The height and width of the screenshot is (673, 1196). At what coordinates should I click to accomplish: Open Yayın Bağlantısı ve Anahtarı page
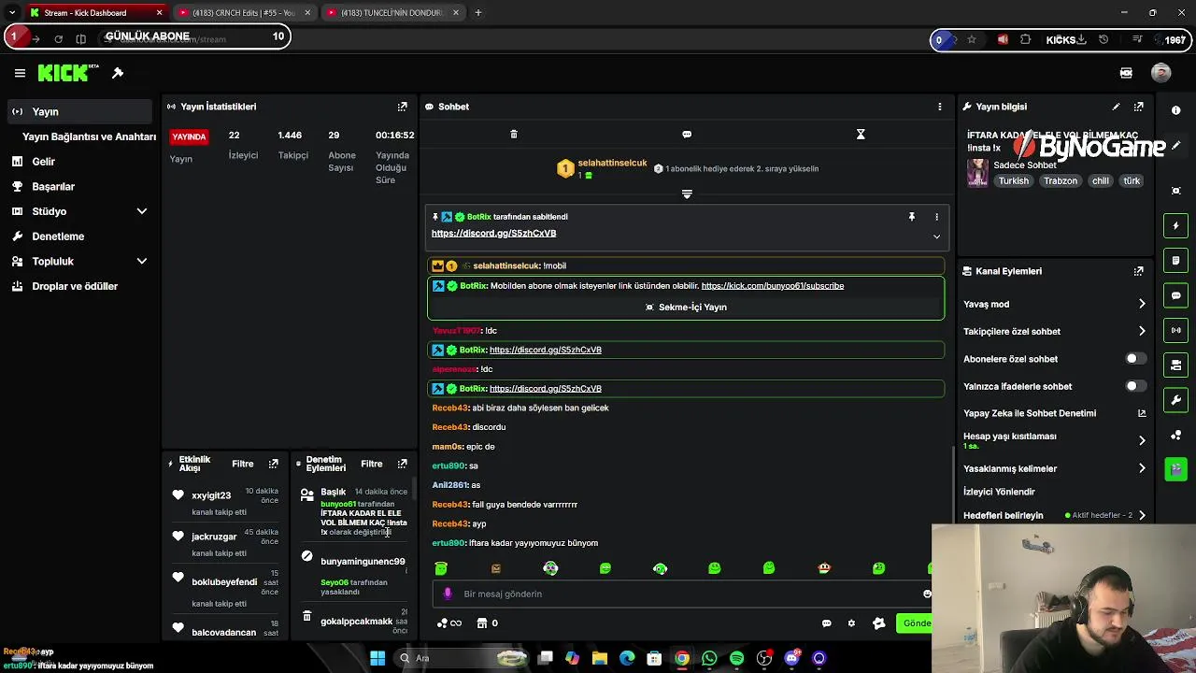(89, 136)
